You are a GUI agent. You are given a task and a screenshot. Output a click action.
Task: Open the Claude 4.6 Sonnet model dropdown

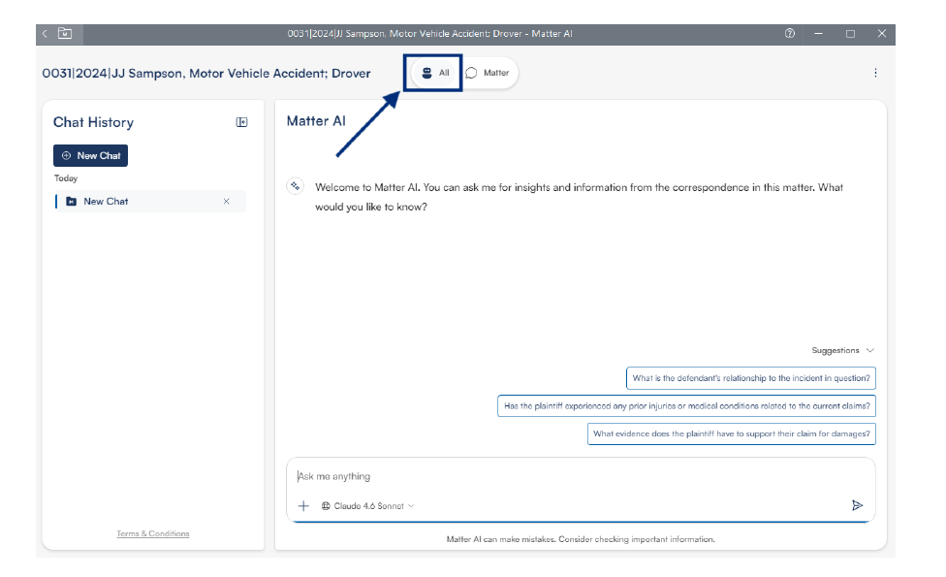368,506
